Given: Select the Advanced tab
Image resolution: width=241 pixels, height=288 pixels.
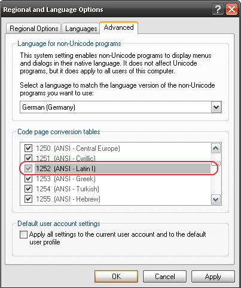Looking at the screenshot, I should (x=119, y=27).
